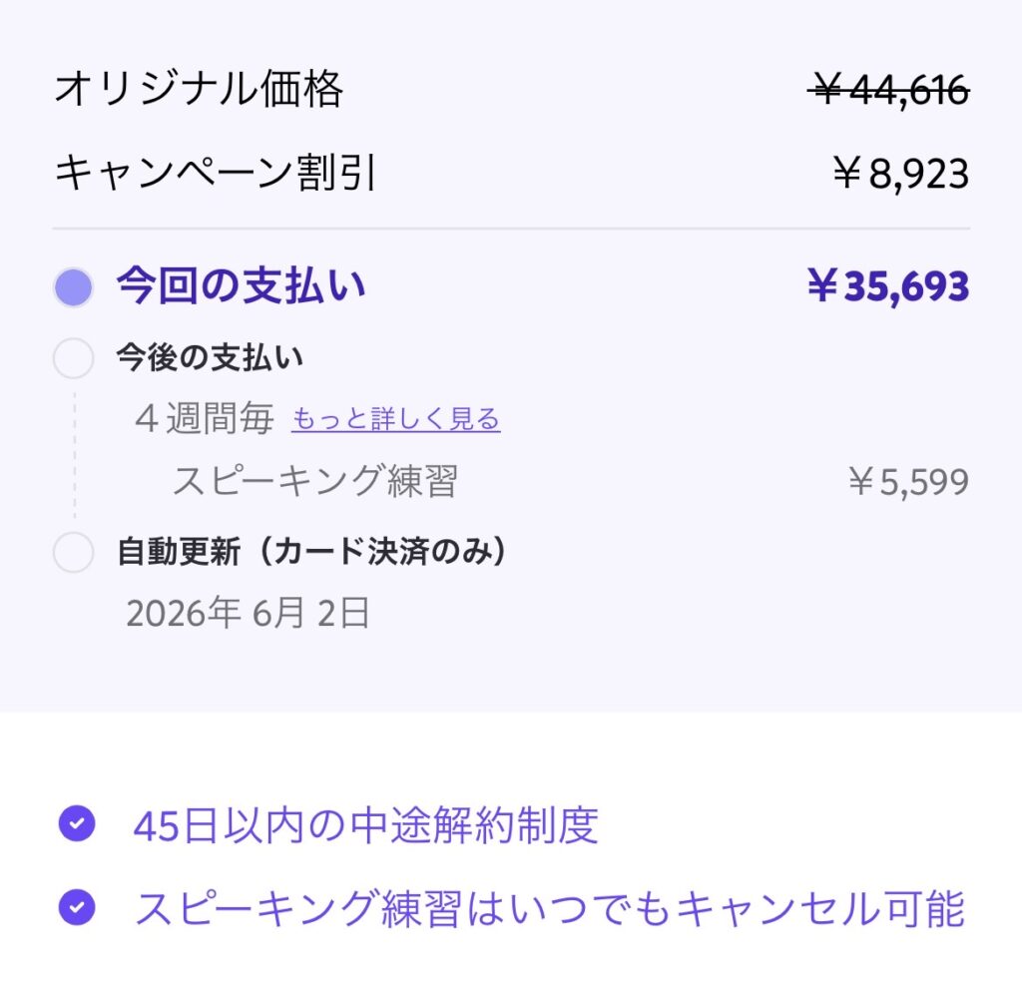Click the bold ￥35,693 payment total
Screen dimensions: 1022x992
pyautogui.click(x=887, y=287)
